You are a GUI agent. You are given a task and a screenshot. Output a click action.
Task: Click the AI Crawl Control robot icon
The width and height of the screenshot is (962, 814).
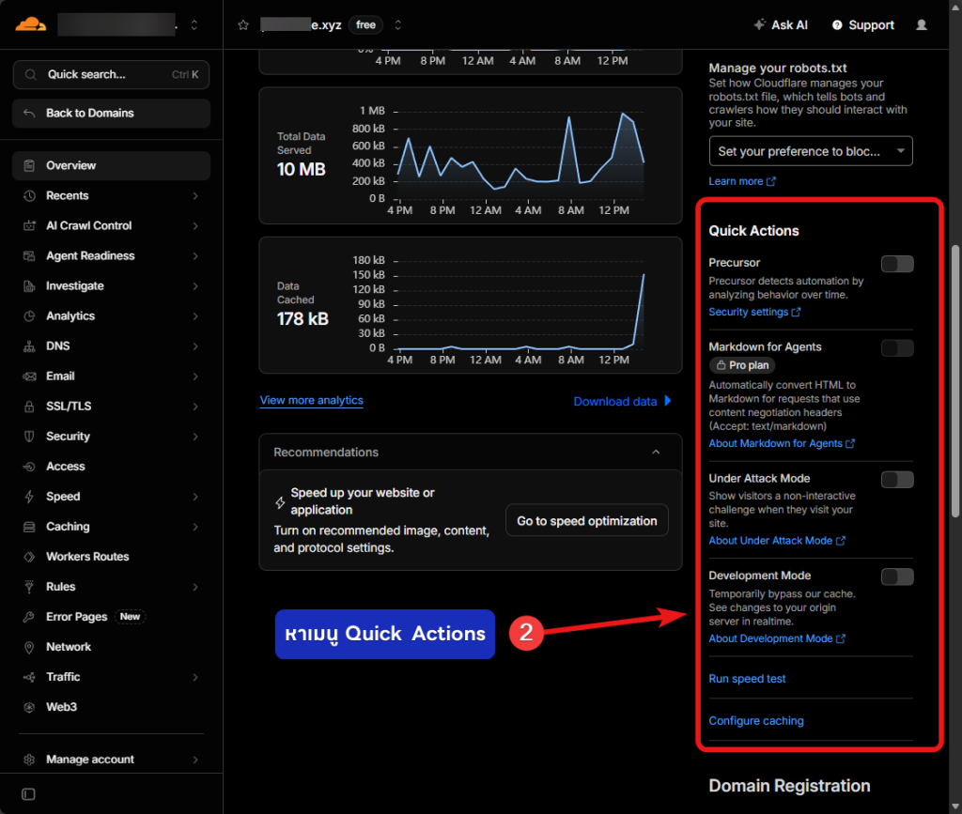(29, 225)
